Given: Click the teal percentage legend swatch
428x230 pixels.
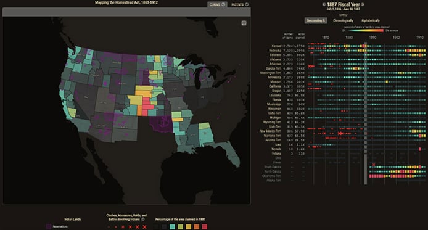Looking at the screenshot, I should pos(172,226).
